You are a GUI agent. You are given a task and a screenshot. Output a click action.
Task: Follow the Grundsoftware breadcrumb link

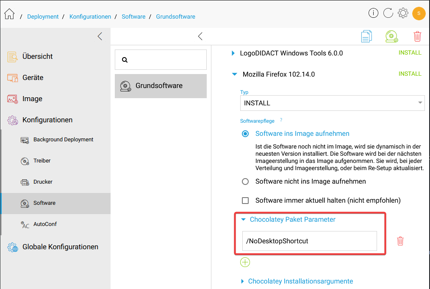(175, 17)
